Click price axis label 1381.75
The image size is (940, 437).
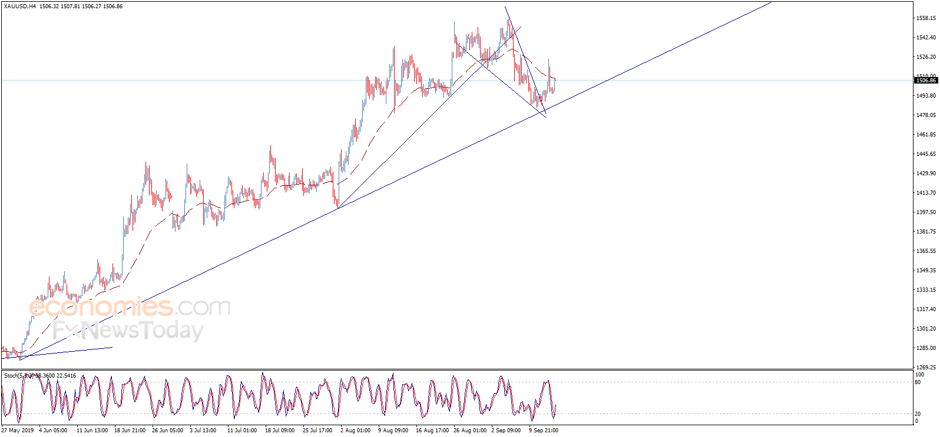(x=926, y=232)
